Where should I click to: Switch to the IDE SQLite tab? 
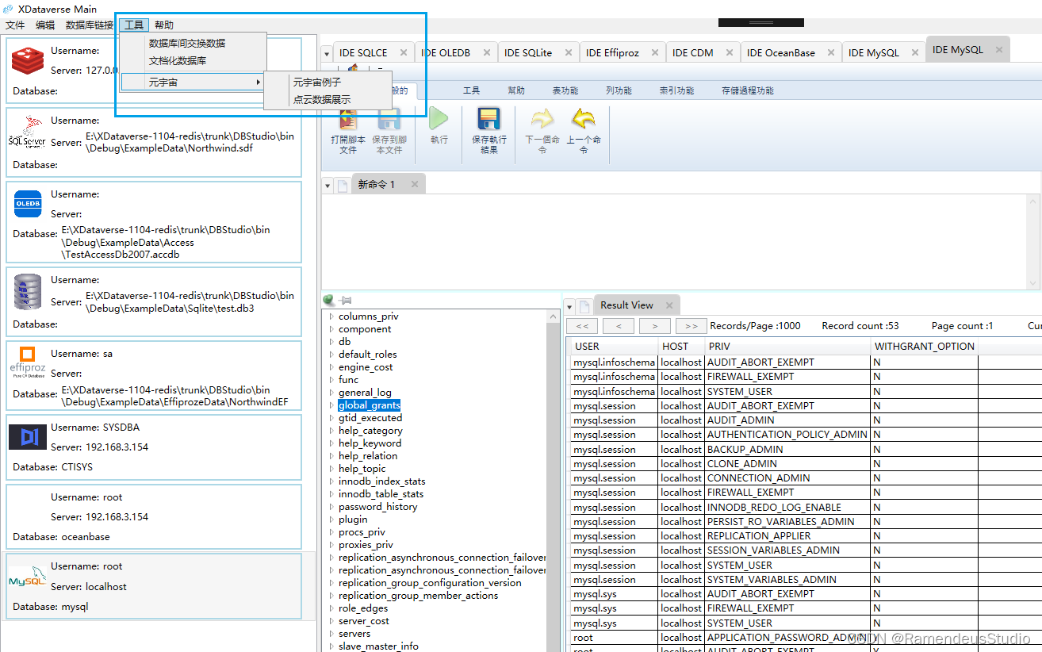[527, 52]
